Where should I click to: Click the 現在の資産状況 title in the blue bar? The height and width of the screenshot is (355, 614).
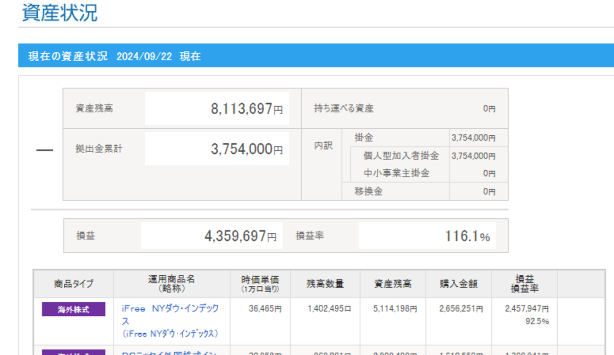(x=68, y=57)
